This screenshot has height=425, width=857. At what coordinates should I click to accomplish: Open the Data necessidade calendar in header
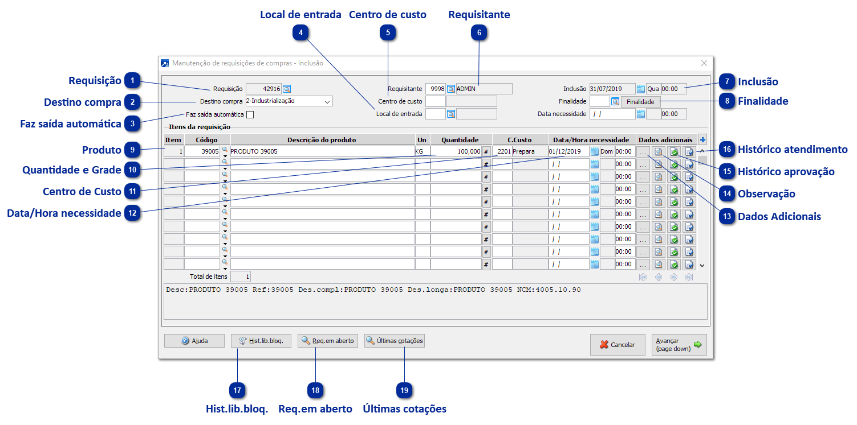point(641,114)
